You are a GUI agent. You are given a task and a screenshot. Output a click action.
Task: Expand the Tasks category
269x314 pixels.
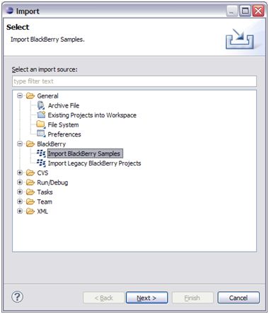pos(20,192)
